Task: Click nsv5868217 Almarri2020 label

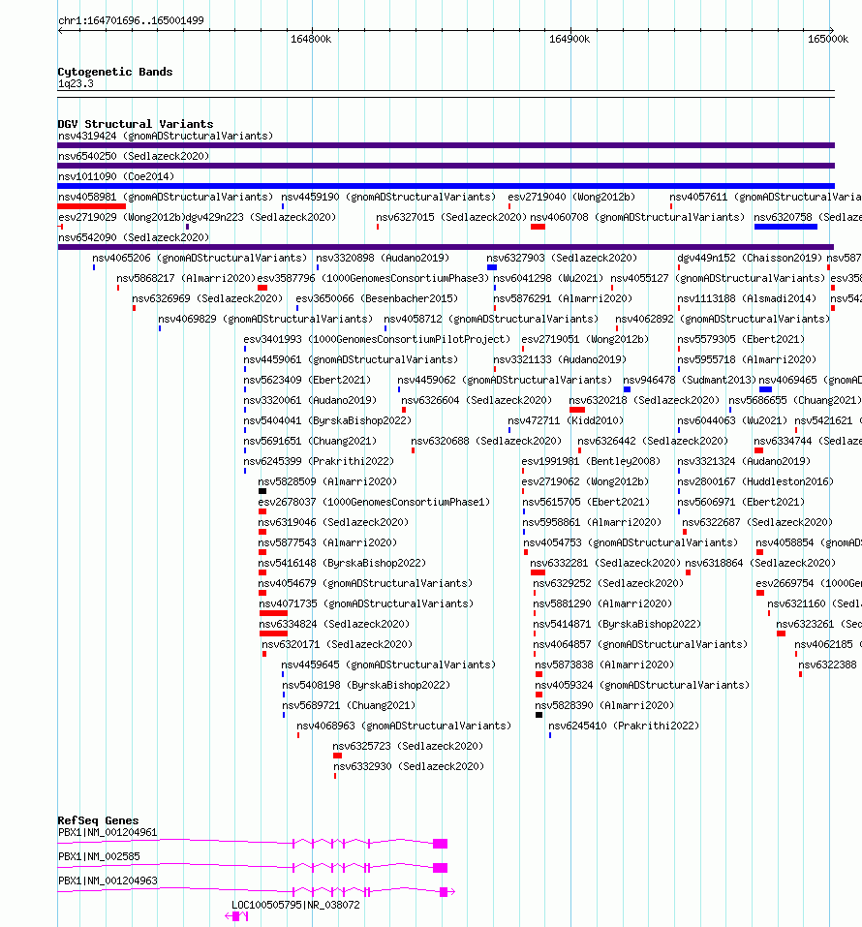Action: (x=186, y=278)
